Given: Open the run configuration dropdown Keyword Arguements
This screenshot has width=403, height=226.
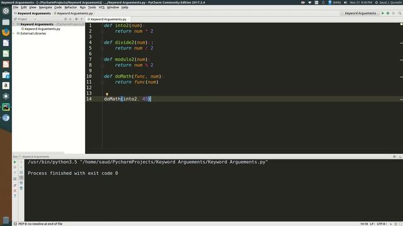Looking at the screenshot, I should point(360,13).
